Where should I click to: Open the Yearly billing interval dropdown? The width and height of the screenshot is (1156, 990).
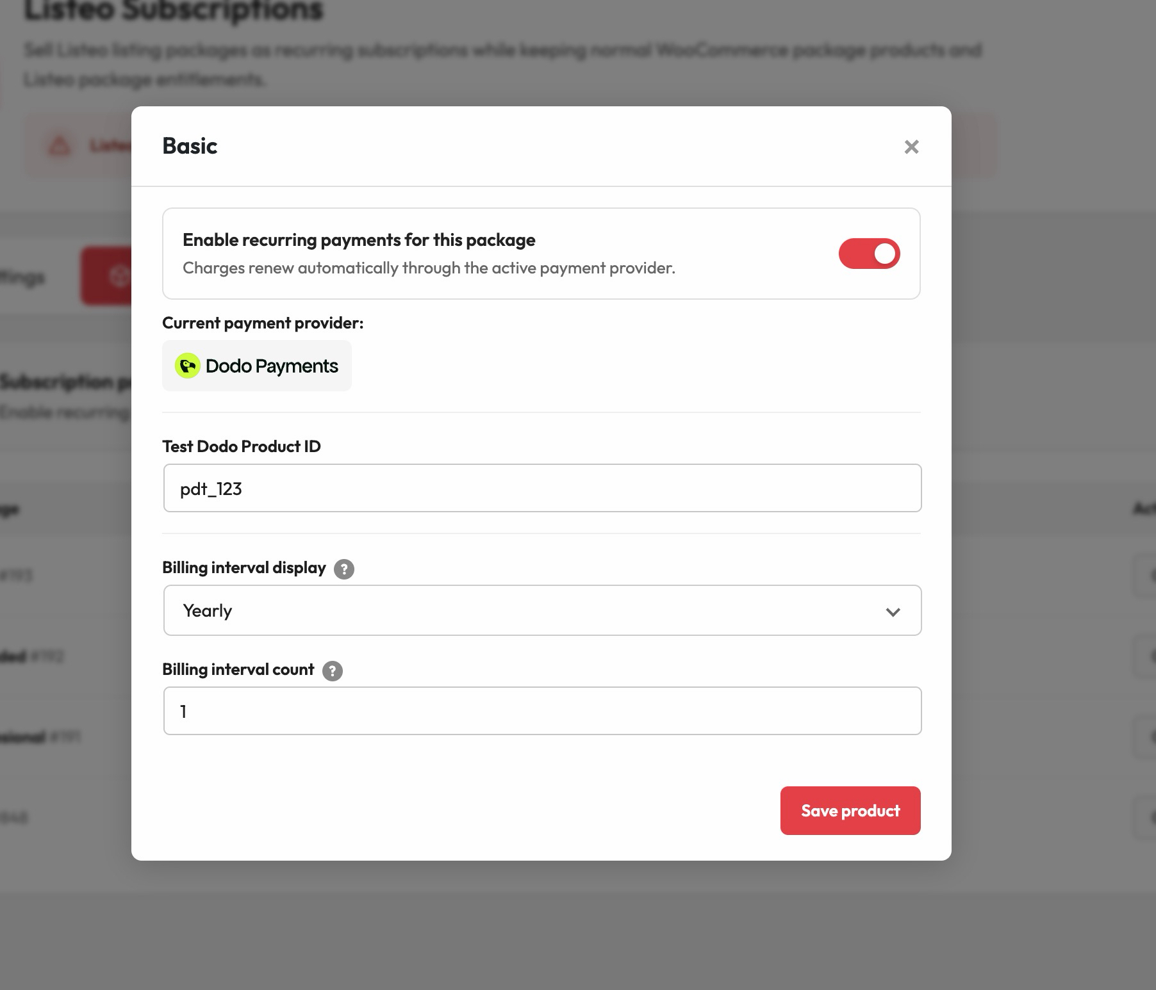tap(542, 610)
